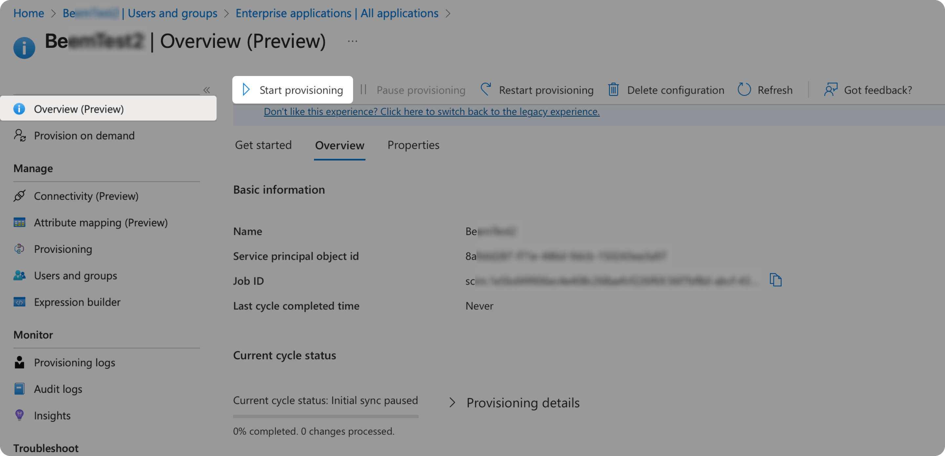This screenshot has height=456, width=945.
Task: Click the Start provisioning play icon
Action: click(x=246, y=89)
